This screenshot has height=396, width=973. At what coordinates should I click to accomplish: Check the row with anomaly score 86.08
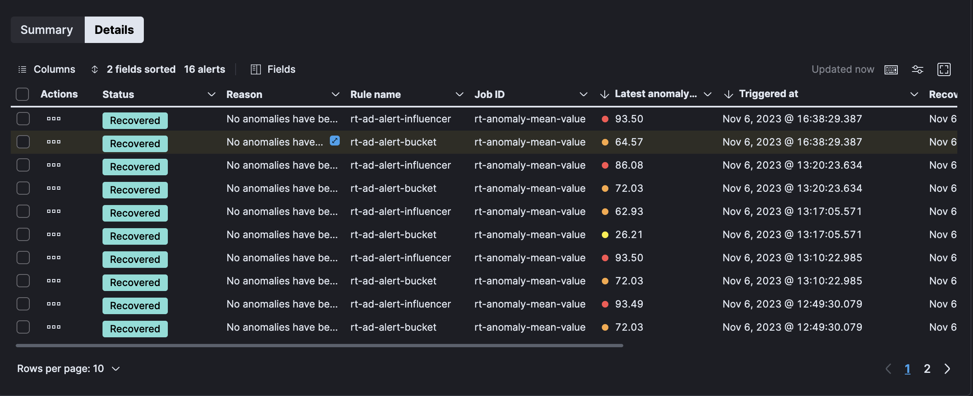[23, 165]
